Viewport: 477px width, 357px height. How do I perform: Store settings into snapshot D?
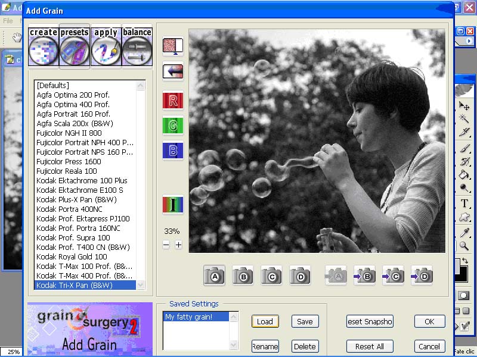tap(422, 275)
